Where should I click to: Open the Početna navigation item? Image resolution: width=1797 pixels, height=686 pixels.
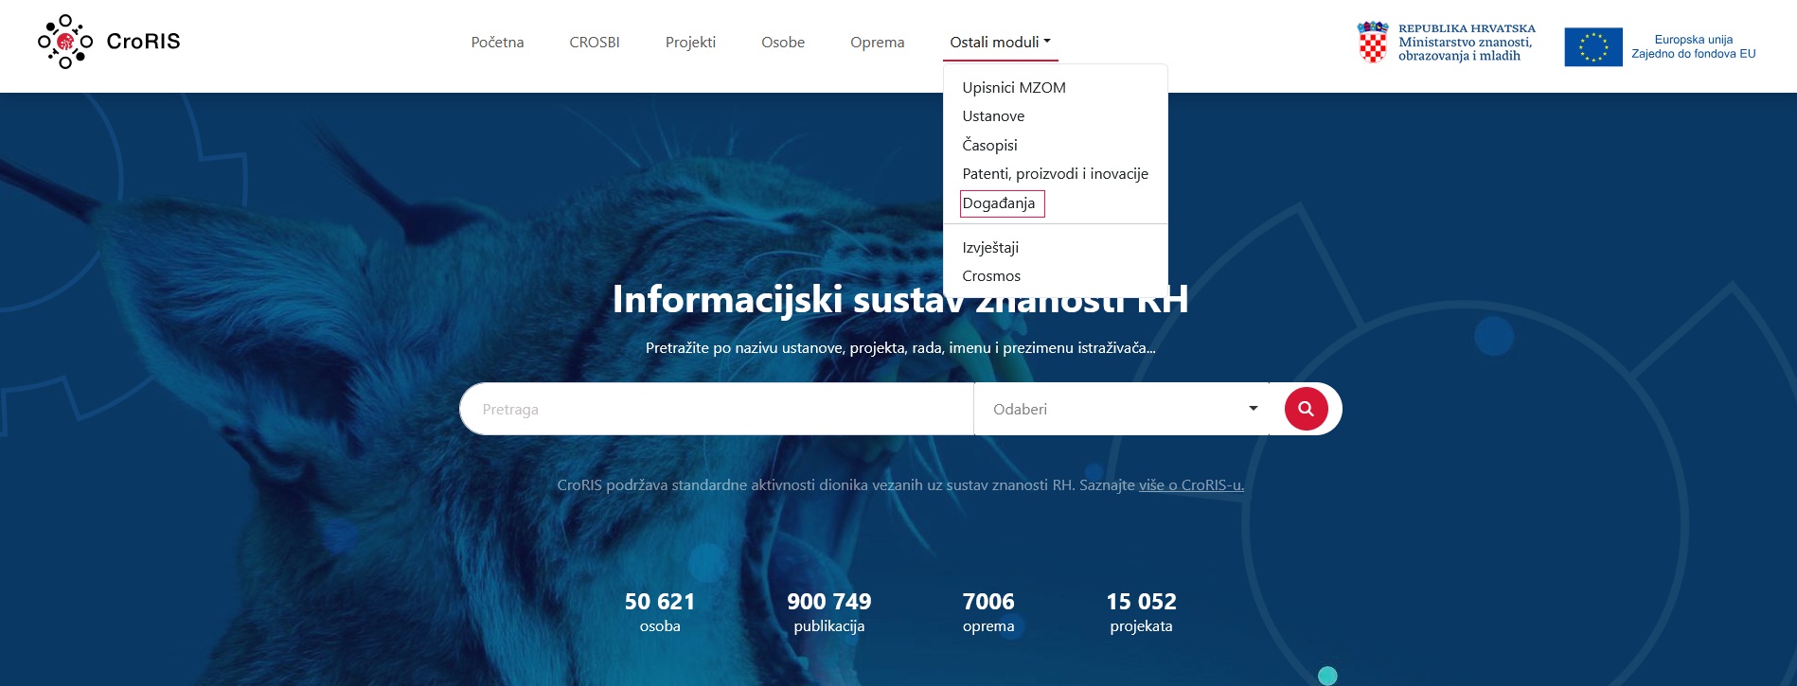point(497,43)
